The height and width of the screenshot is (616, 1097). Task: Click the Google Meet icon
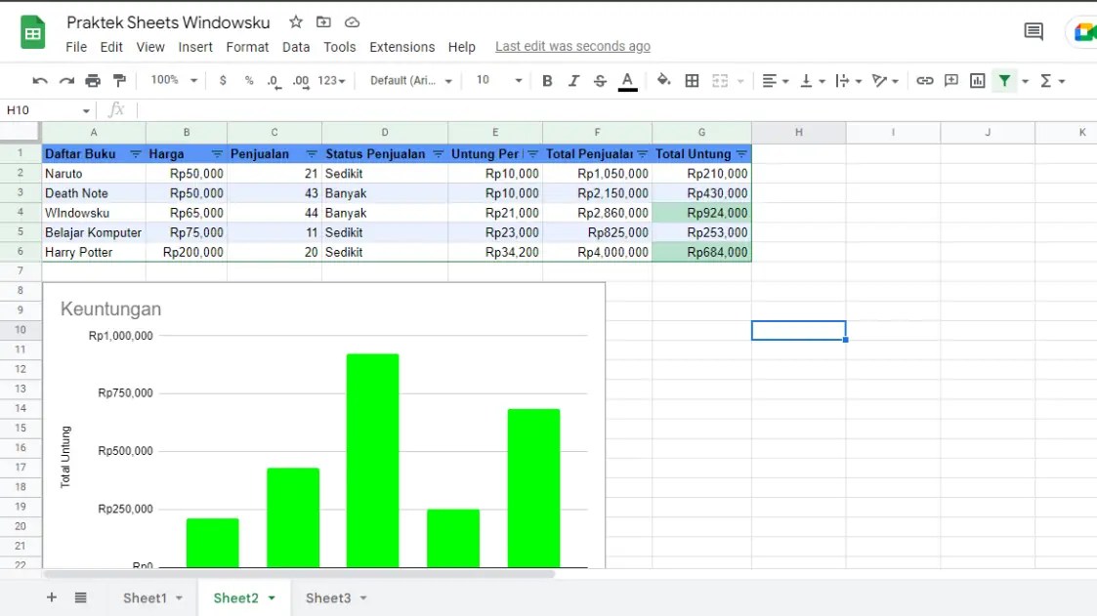1083,32
